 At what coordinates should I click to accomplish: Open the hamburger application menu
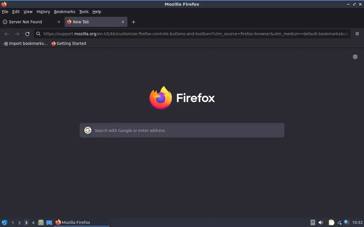coord(357,34)
